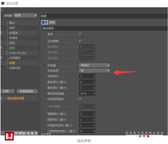Click the 物理 panel title header
168x144 pixels.
[x=104, y=16]
